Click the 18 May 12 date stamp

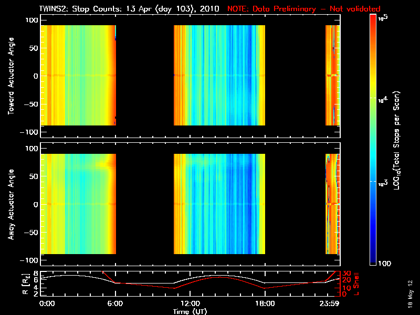pos(410,293)
